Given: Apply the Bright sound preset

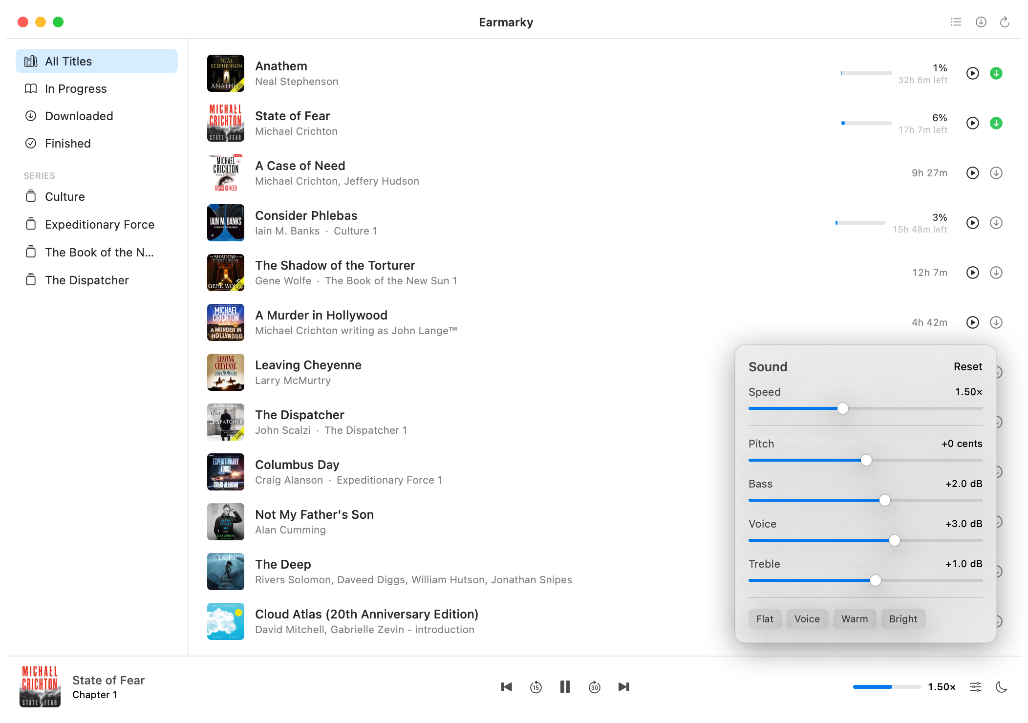Looking at the screenshot, I should pyautogui.click(x=903, y=619).
